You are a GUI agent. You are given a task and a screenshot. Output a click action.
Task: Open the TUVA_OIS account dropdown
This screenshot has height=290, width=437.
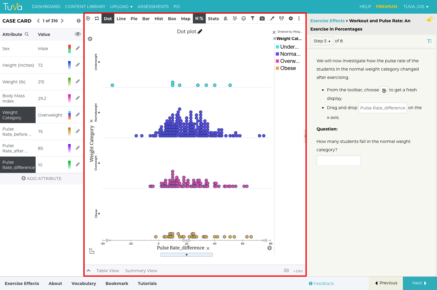pyautogui.click(x=416, y=7)
